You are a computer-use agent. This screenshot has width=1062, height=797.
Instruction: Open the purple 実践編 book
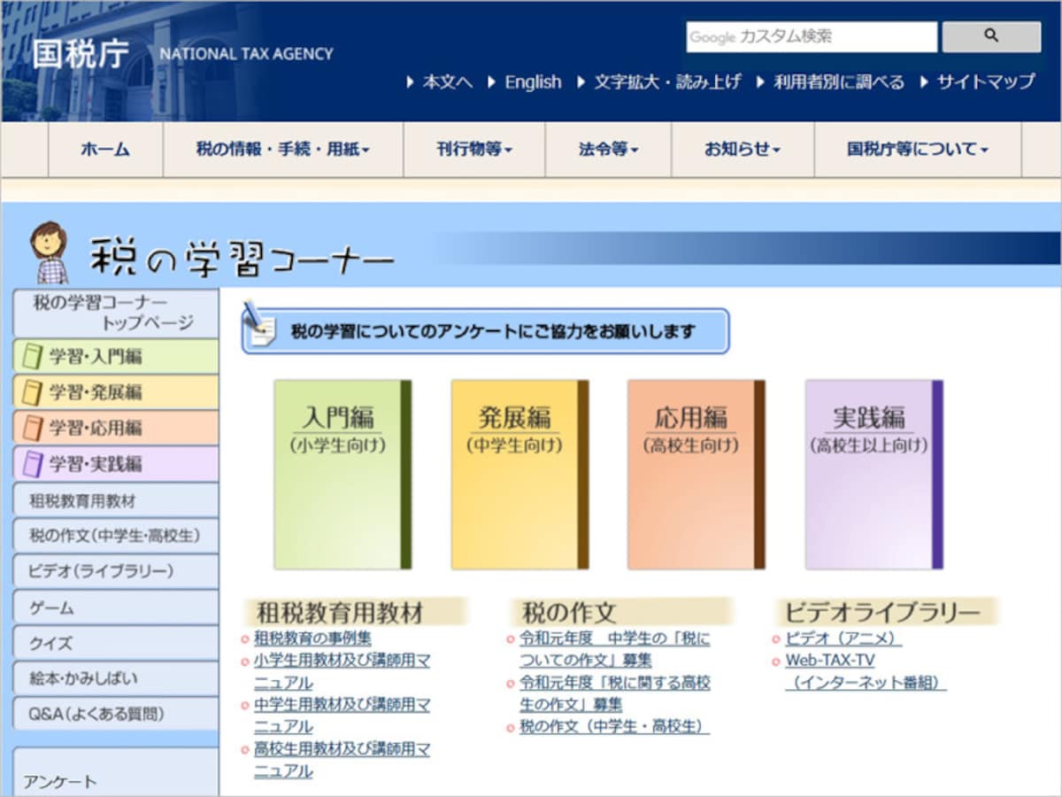pos(873,475)
